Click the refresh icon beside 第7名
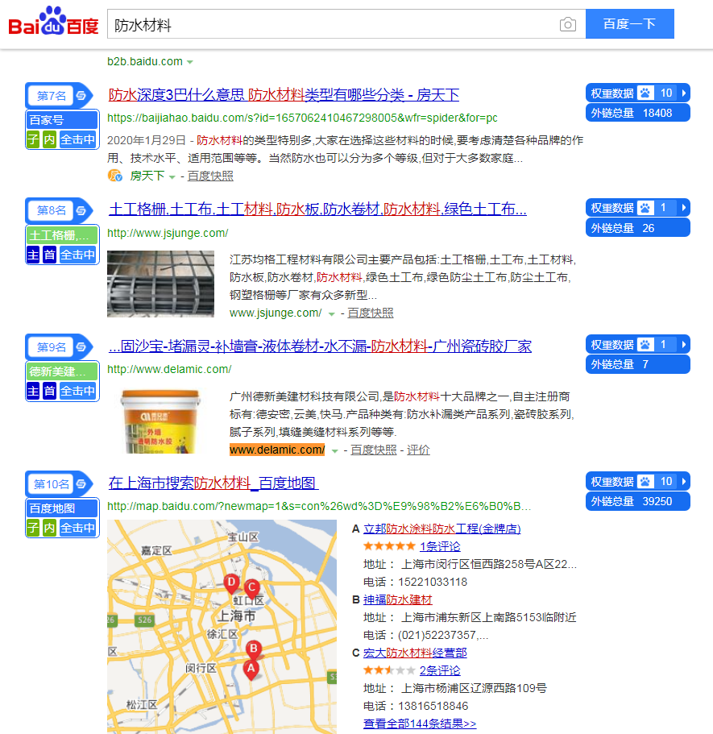Image resolution: width=713 pixels, height=734 pixels. (81, 96)
